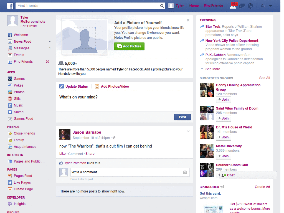This screenshot has height=213, width=284.
Task: Switch to Add Photos/Video tab
Action: 112,87
